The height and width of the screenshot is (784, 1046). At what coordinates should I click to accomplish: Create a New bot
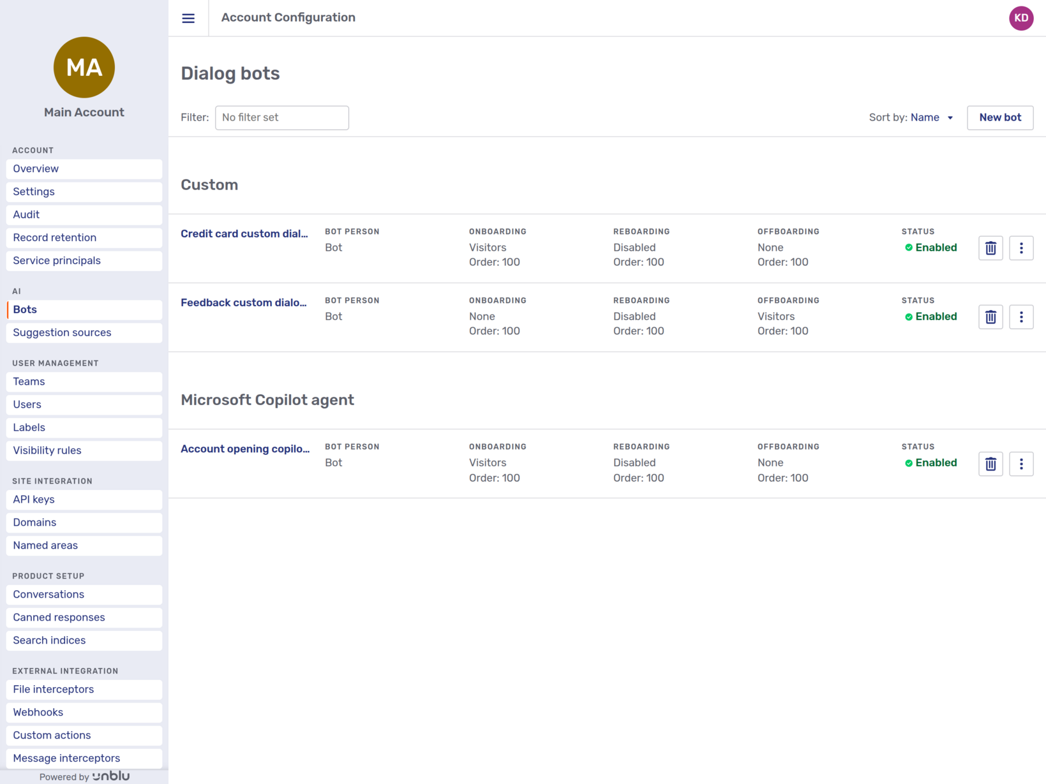[1000, 117]
